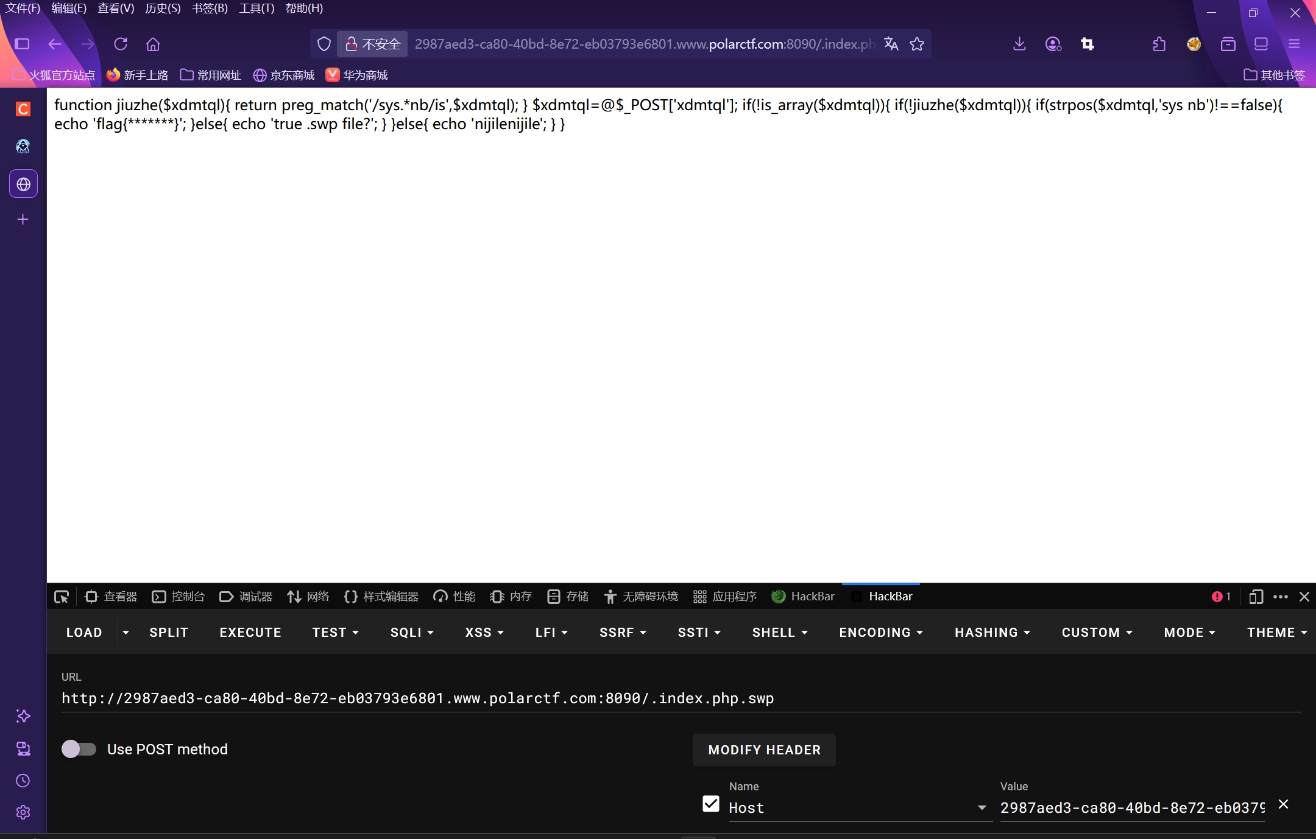The width and height of the screenshot is (1316, 839).
Task: Open the LOAD options dropdown arrow
Action: (126, 633)
